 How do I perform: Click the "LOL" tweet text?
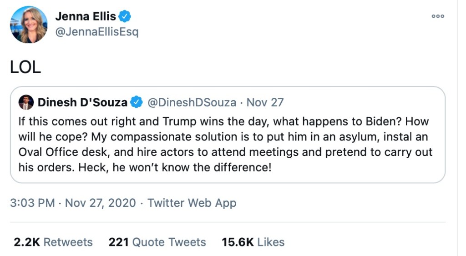pyautogui.click(x=25, y=67)
